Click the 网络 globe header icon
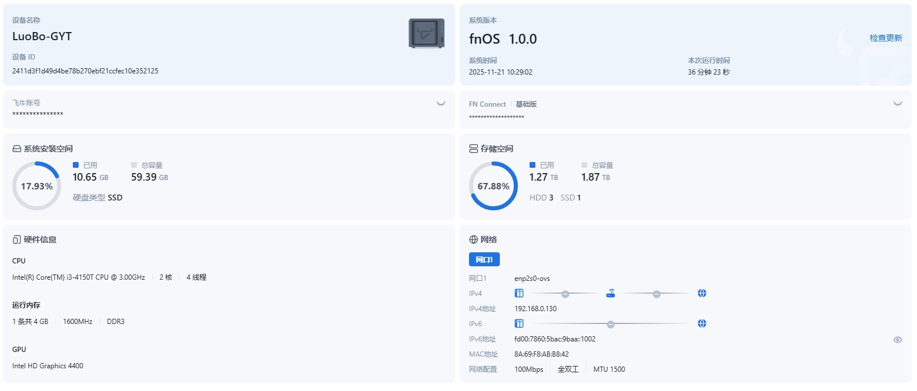This screenshot has width=917, height=391. [474, 240]
